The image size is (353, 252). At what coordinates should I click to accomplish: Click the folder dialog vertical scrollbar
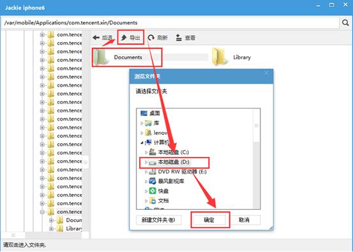(x=257, y=159)
